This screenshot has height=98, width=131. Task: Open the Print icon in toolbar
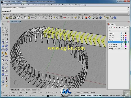pos(14,18)
